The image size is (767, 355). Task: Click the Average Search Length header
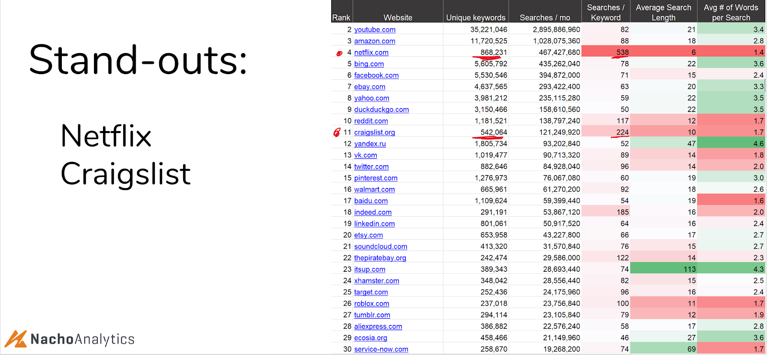click(663, 12)
